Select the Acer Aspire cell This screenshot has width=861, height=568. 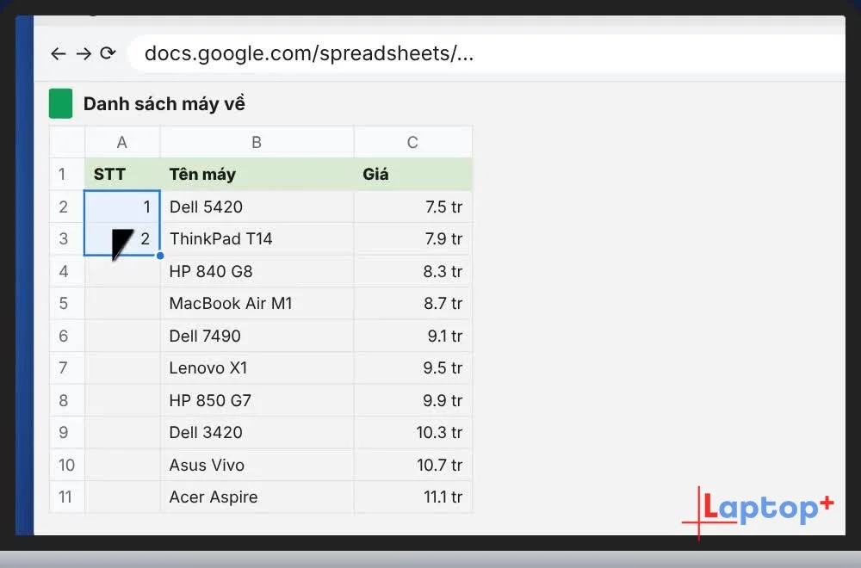tap(257, 497)
